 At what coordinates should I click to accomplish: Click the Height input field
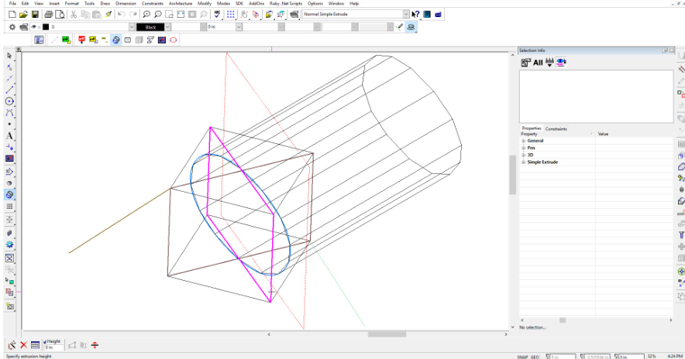[x=53, y=347]
